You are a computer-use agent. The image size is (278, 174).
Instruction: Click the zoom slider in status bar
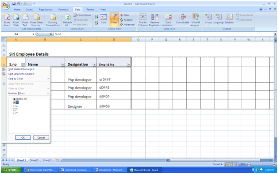coord(262,164)
